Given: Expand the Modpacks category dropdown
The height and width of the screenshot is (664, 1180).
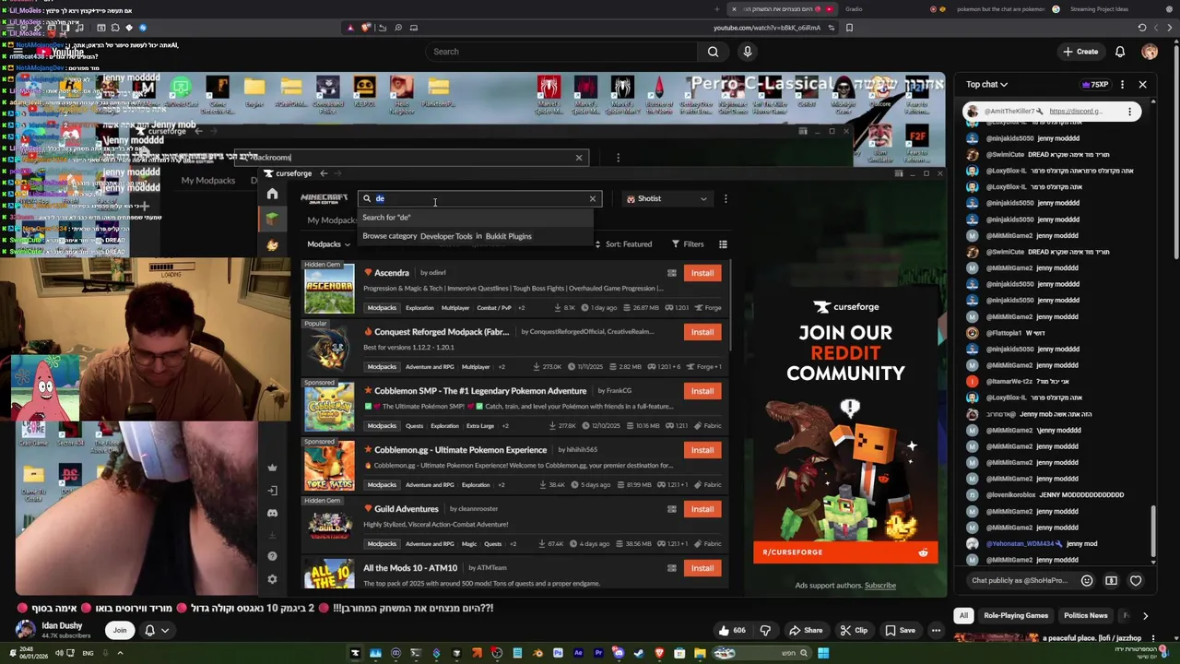Looking at the screenshot, I should [329, 244].
